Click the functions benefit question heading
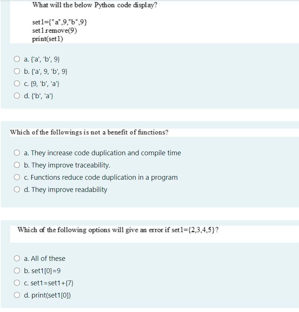299x312 pixels. click(x=89, y=132)
